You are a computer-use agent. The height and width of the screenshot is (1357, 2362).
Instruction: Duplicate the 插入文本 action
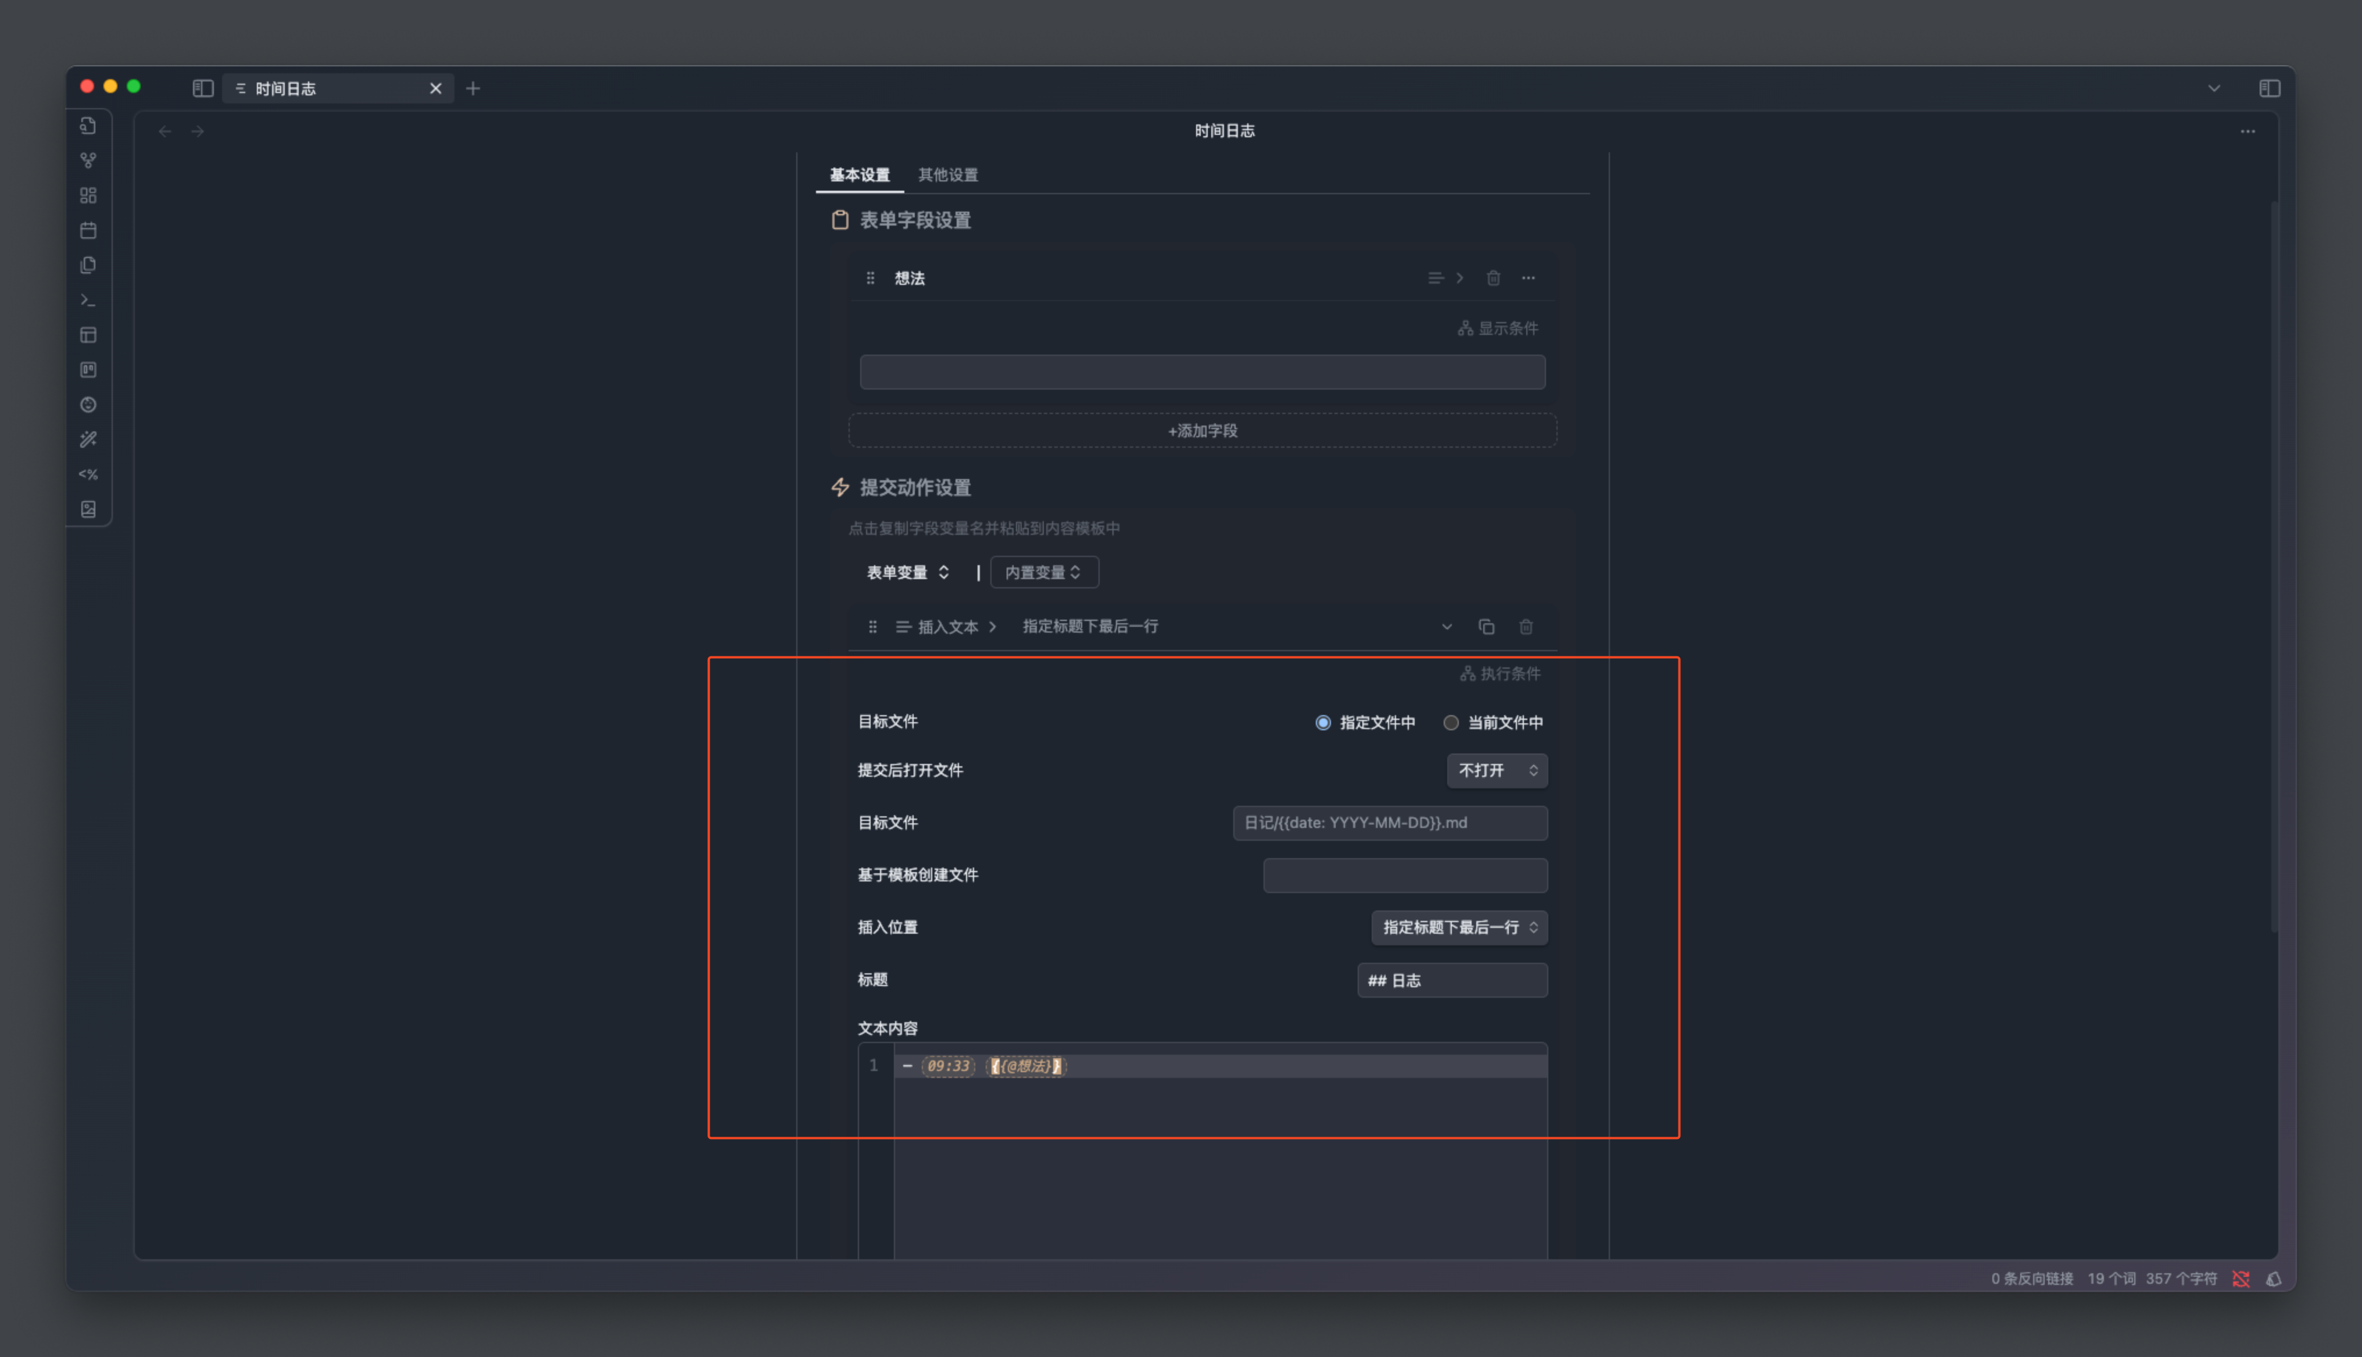point(1487,626)
